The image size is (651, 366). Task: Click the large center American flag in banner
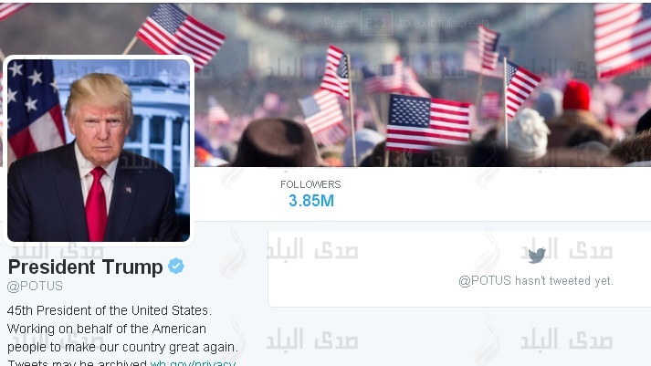[x=428, y=123]
